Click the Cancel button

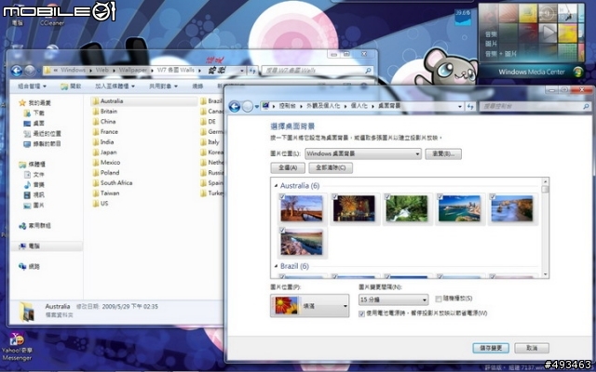click(532, 348)
